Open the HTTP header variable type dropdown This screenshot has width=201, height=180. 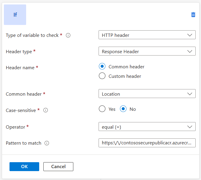coord(147,35)
